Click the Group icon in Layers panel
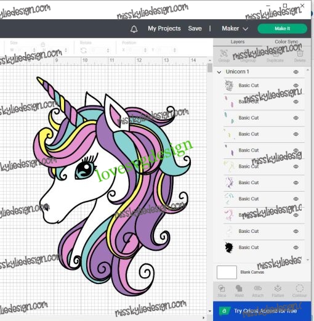The height and width of the screenshot is (321, 314). (224, 55)
